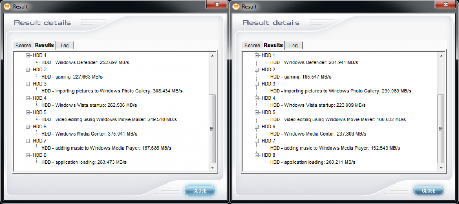Select HDD 4 label in left window
The height and width of the screenshot is (204, 459).
coord(39,98)
